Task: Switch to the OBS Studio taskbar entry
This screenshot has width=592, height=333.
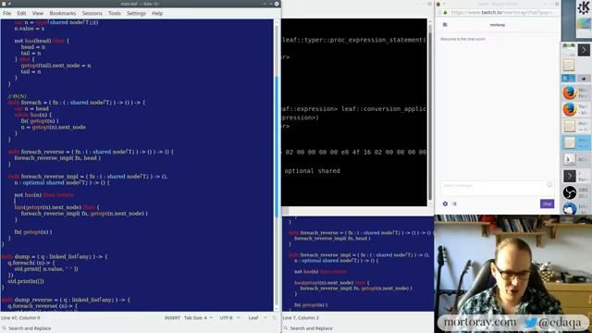Action: (576, 192)
